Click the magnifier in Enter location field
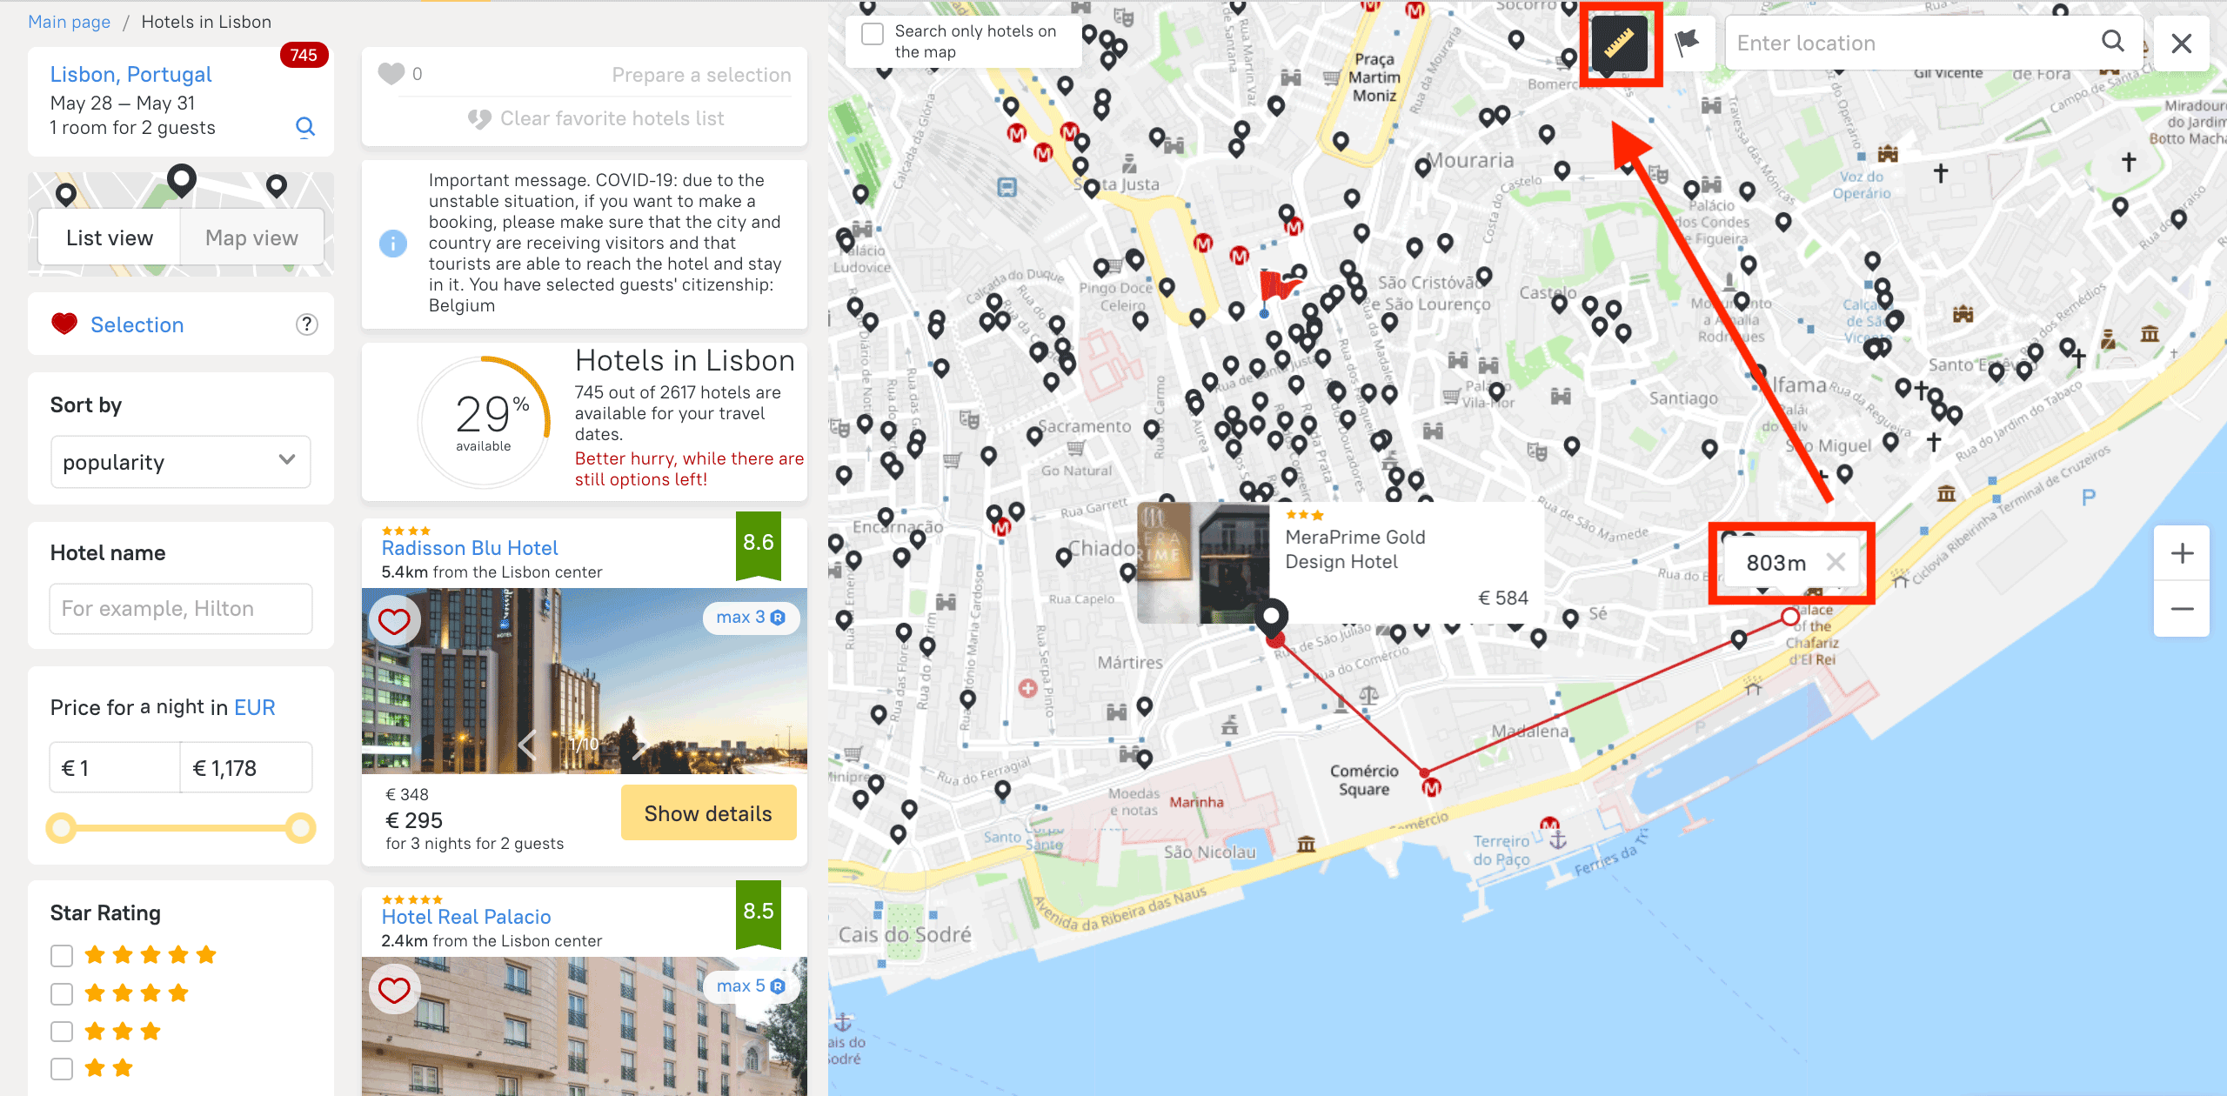 pos(2112,41)
